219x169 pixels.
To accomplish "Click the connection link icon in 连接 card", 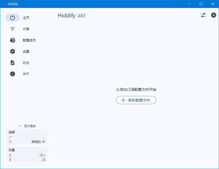I will click(x=10, y=137).
